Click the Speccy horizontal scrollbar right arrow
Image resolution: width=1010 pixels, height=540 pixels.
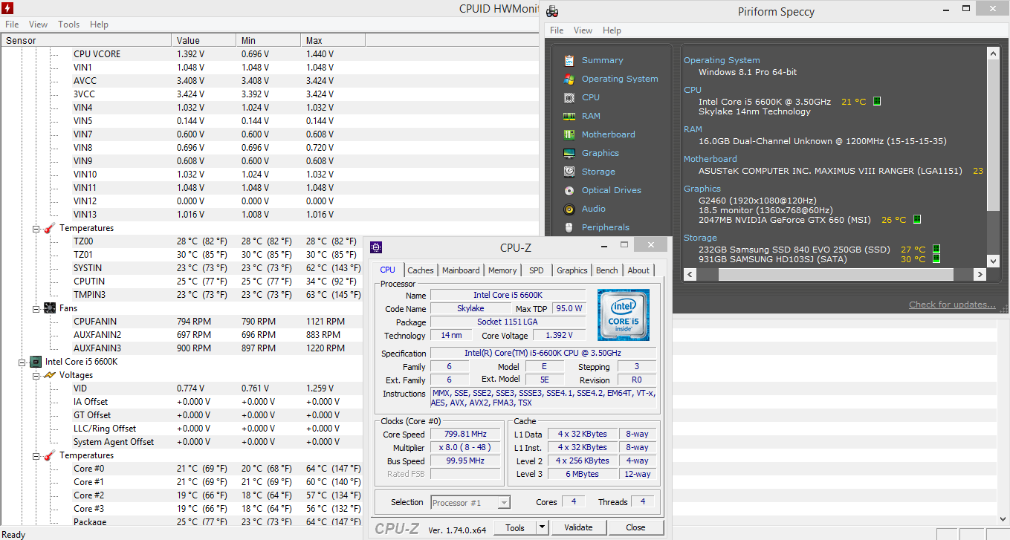pyautogui.click(x=980, y=275)
